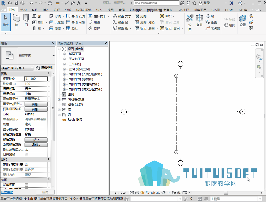The width and height of the screenshot is (266, 202).
Task: Click 编辑... button for 可见性/图形
Action: (36, 104)
